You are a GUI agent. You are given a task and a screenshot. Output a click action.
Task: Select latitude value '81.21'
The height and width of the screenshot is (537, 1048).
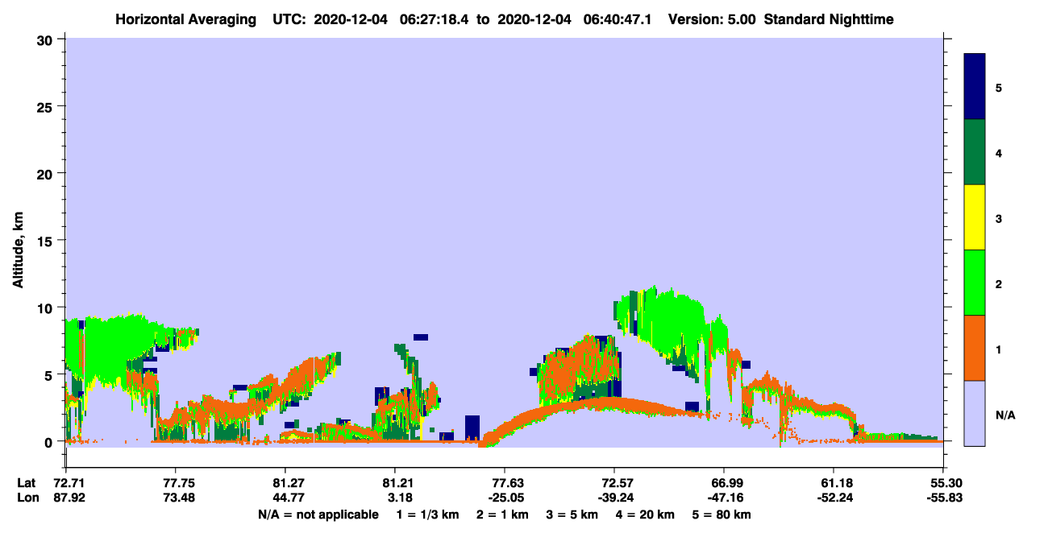click(395, 483)
